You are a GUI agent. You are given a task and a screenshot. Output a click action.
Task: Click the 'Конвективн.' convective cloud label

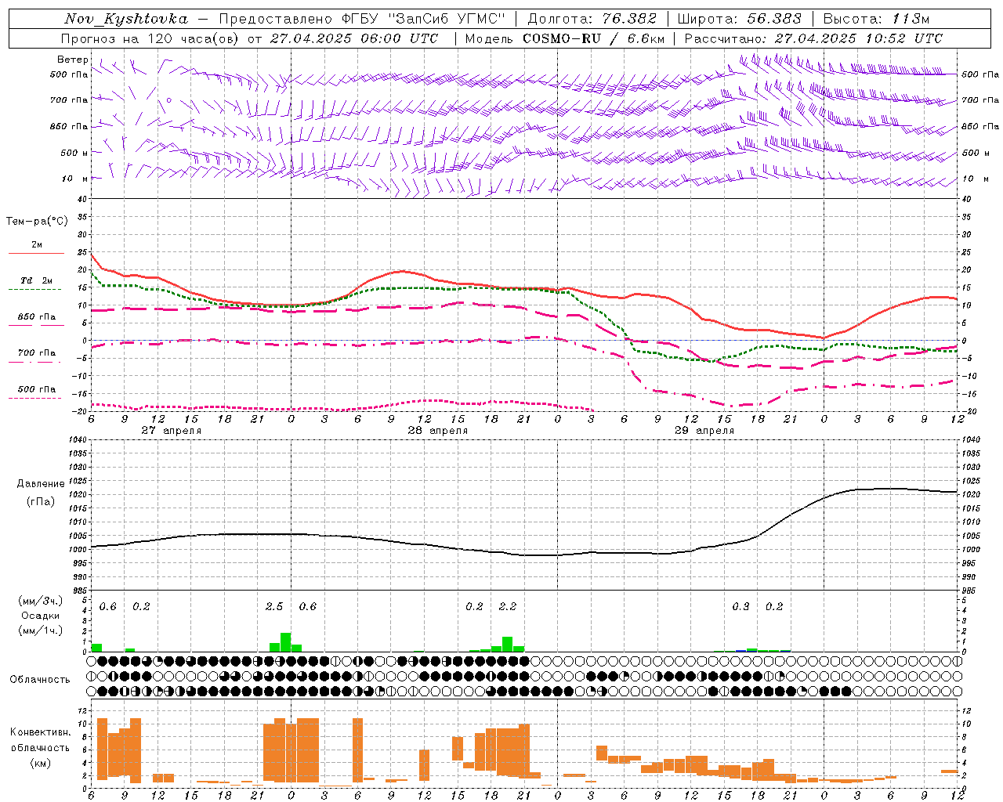[41, 732]
